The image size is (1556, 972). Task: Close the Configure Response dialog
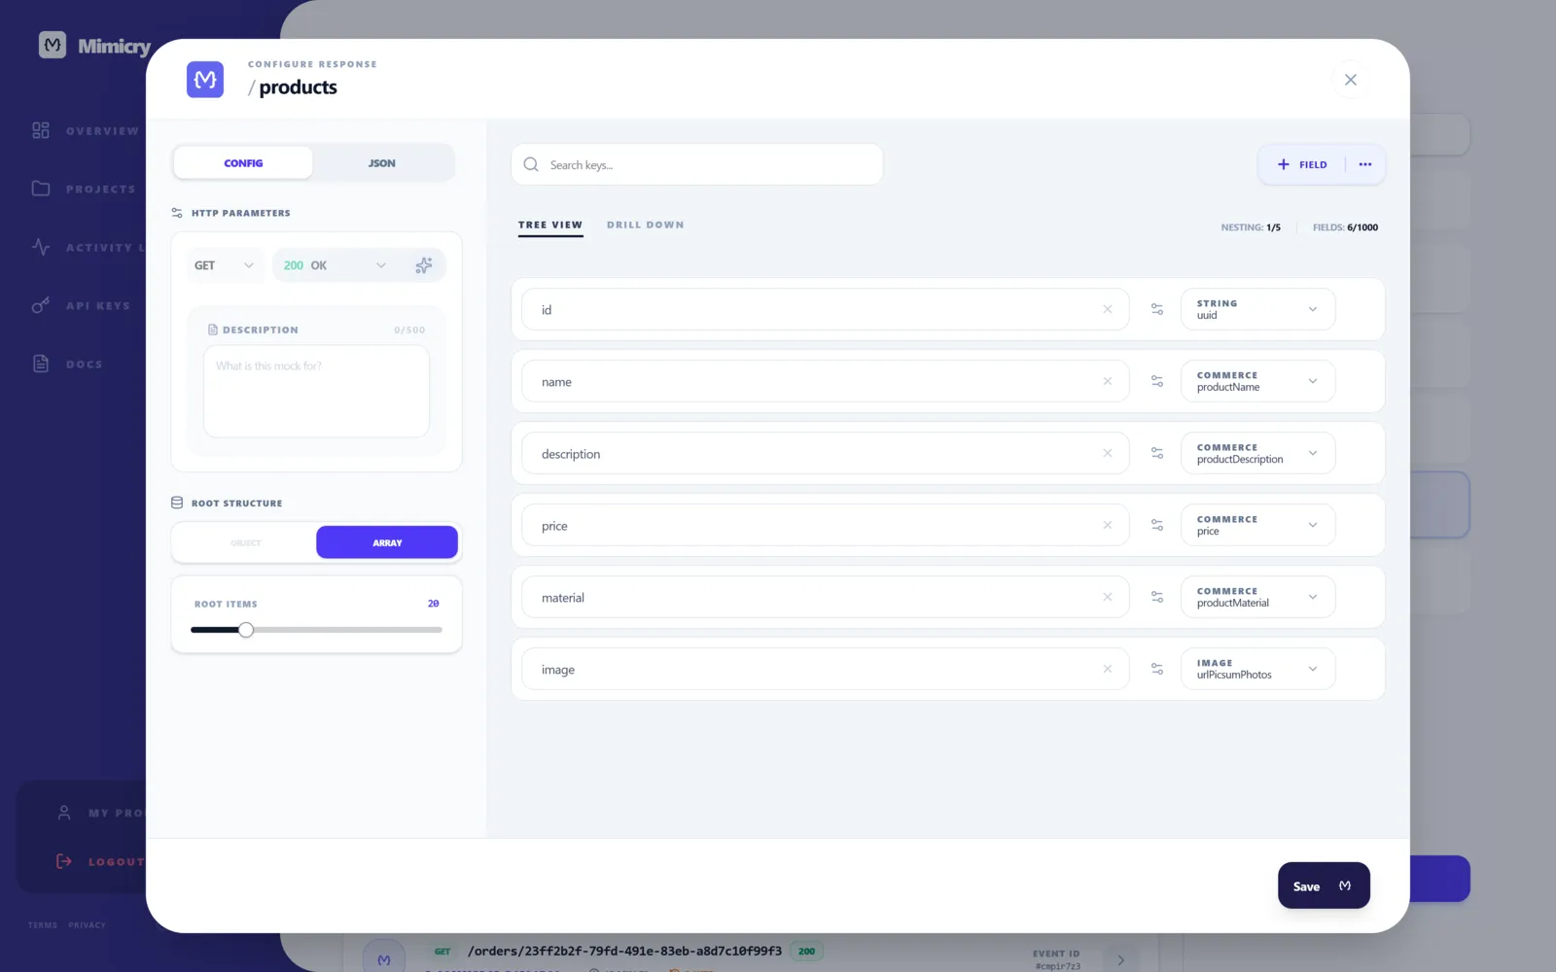tap(1351, 80)
